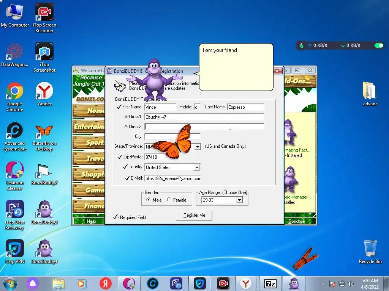Click the First Name field
Image resolution: width=389 pixels, height=291 pixels.
click(160, 107)
